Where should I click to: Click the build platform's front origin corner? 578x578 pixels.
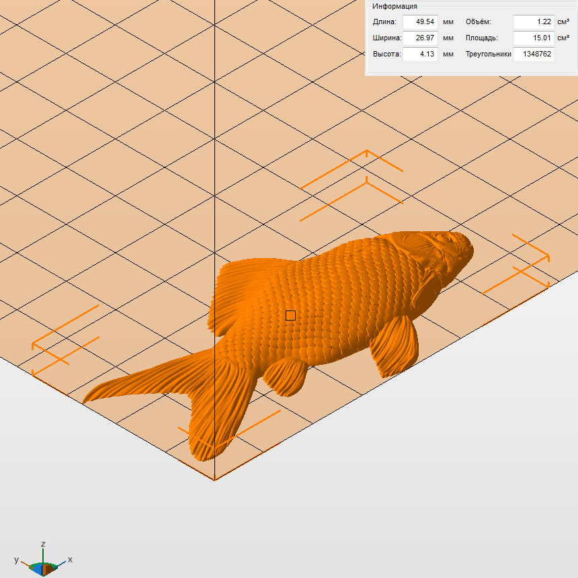(x=214, y=479)
